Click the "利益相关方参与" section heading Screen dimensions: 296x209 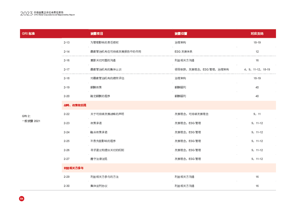click(74, 168)
